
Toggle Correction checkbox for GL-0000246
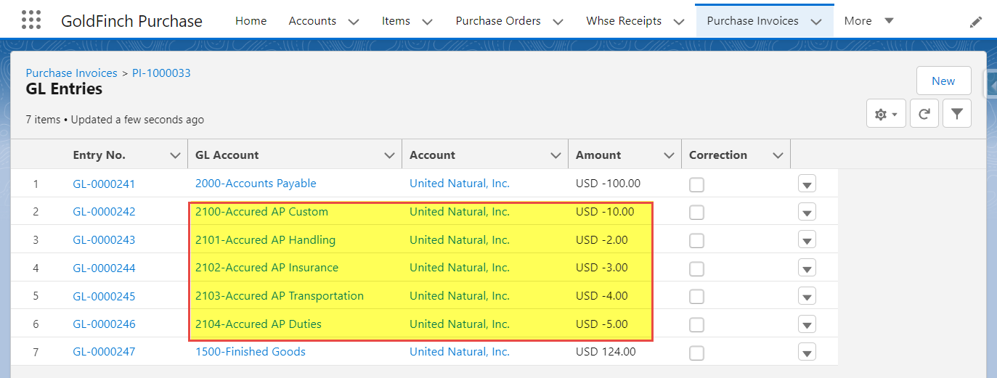[x=696, y=324]
